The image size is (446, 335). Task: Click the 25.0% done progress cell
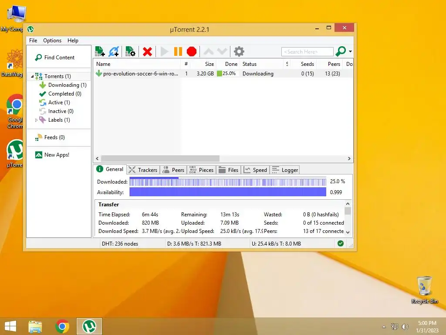pos(228,74)
